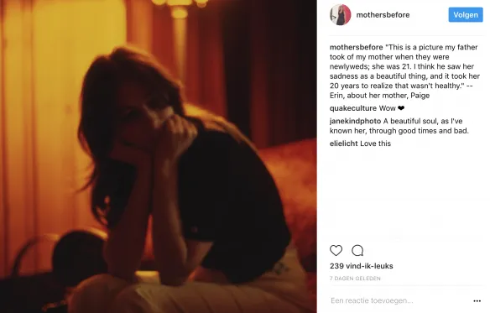The width and height of the screenshot is (490, 313).
Task: Open mothersbefore username in the header
Action: tap(383, 15)
